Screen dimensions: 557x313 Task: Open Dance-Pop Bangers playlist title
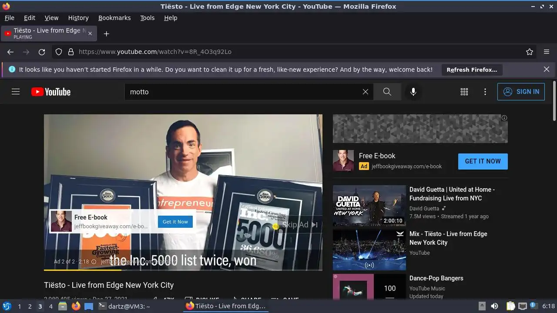tap(436, 278)
